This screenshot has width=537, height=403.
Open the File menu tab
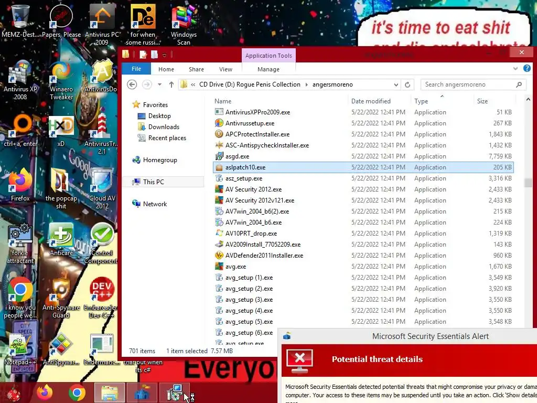(136, 69)
